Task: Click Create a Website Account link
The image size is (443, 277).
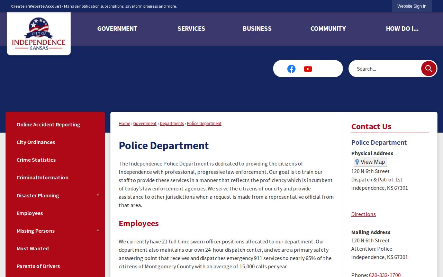Action: [36, 6]
